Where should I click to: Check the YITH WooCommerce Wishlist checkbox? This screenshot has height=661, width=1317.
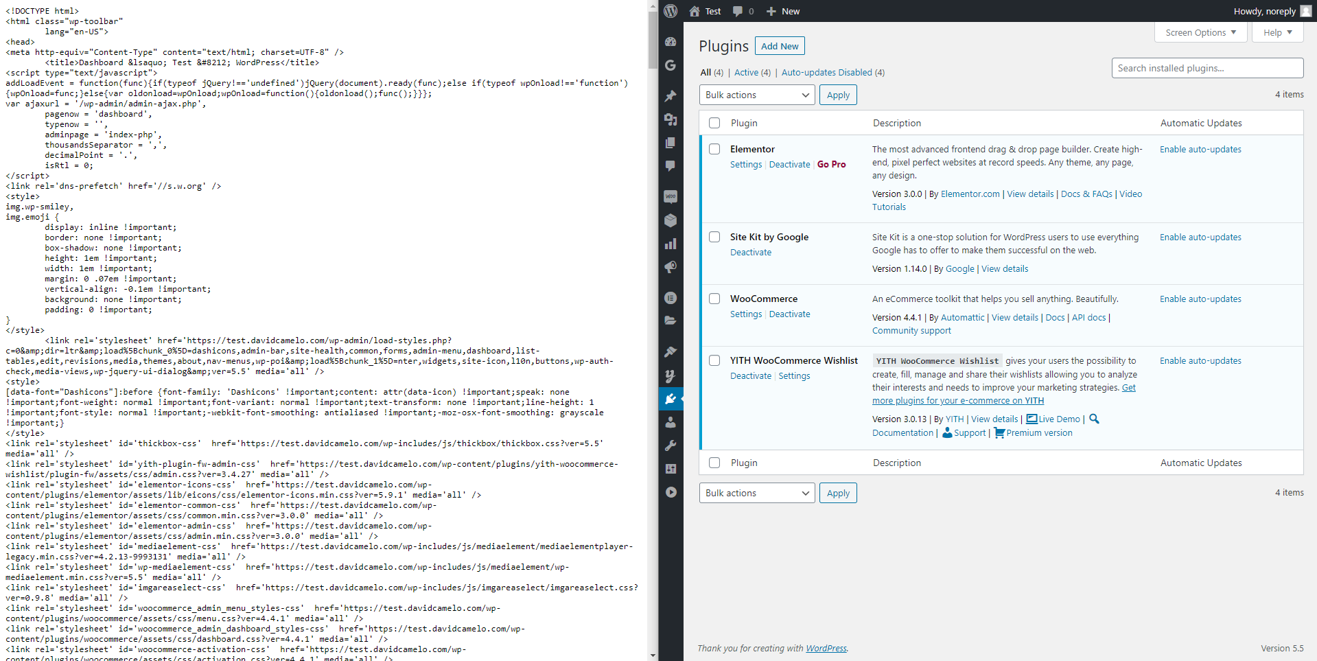714,360
